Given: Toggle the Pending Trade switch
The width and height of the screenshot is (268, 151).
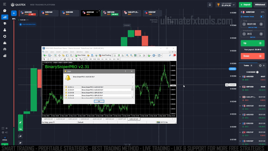Looking at the screenshot, I should click(262, 17).
